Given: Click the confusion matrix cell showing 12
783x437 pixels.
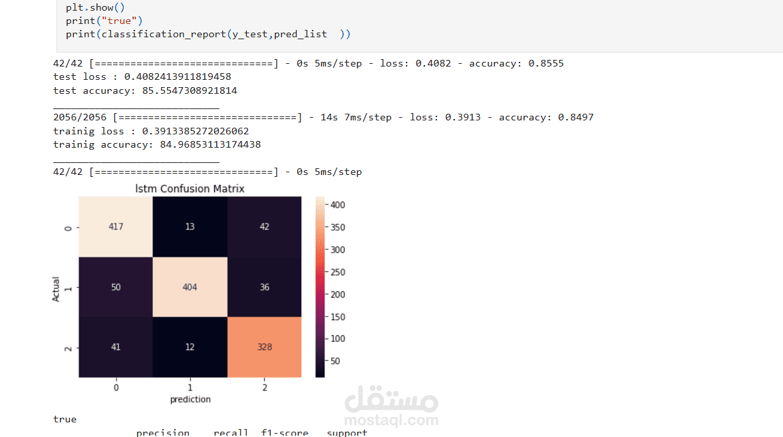Looking at the screenshot, I should 190,347.
